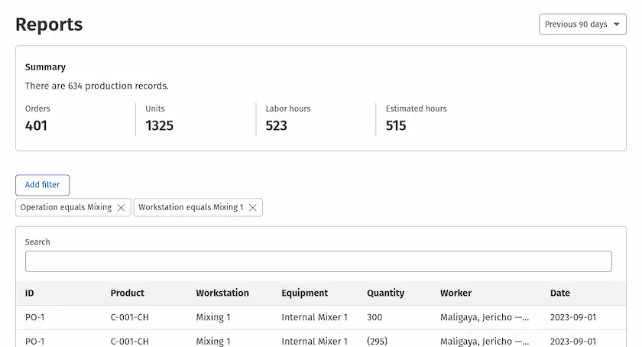Sort by the Workstation column header

(x=222, y=293)
